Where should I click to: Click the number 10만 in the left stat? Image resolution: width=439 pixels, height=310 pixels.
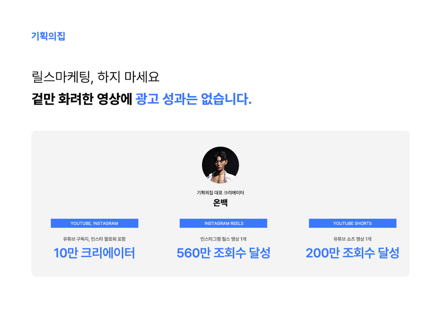pyautogui.click(x=66, y=253)
